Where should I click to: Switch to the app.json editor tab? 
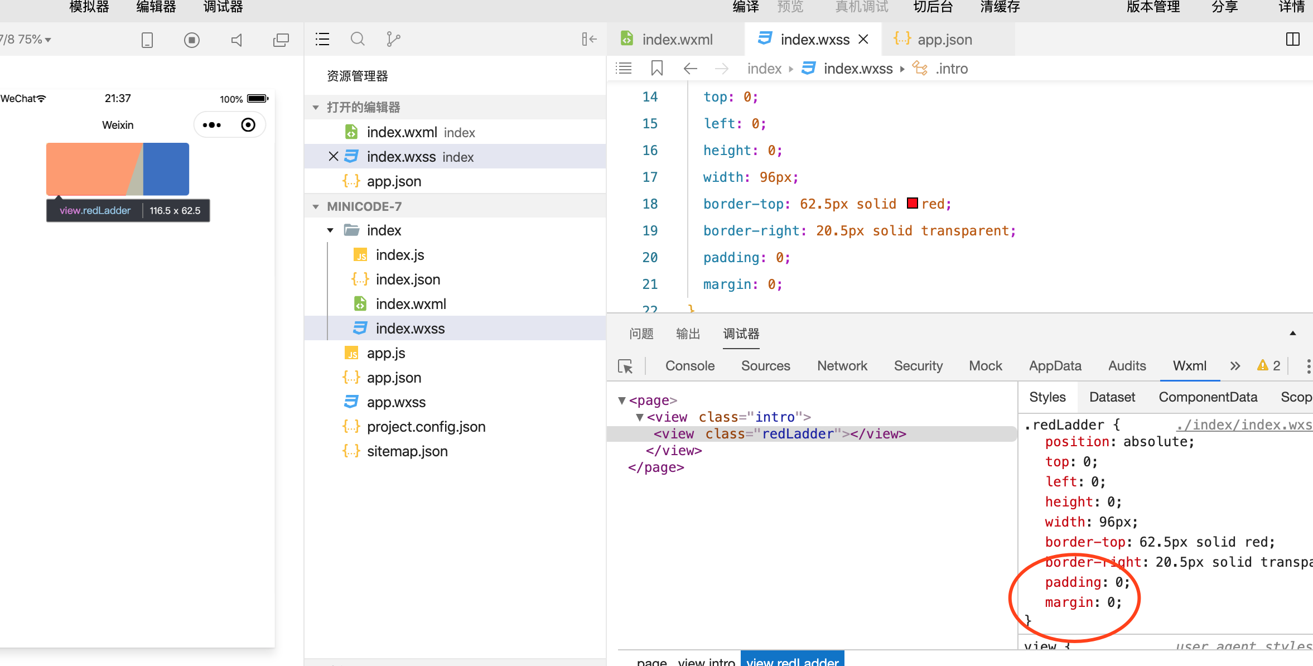click(x=944, y=40)
